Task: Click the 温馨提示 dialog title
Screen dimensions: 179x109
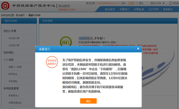Action: pos(44,49)
